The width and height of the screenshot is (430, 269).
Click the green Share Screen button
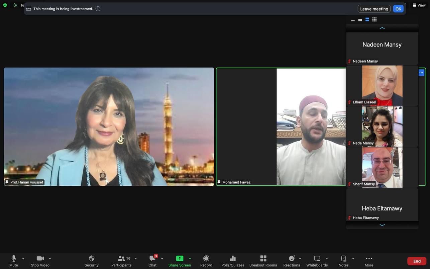[x=180, y=261]
